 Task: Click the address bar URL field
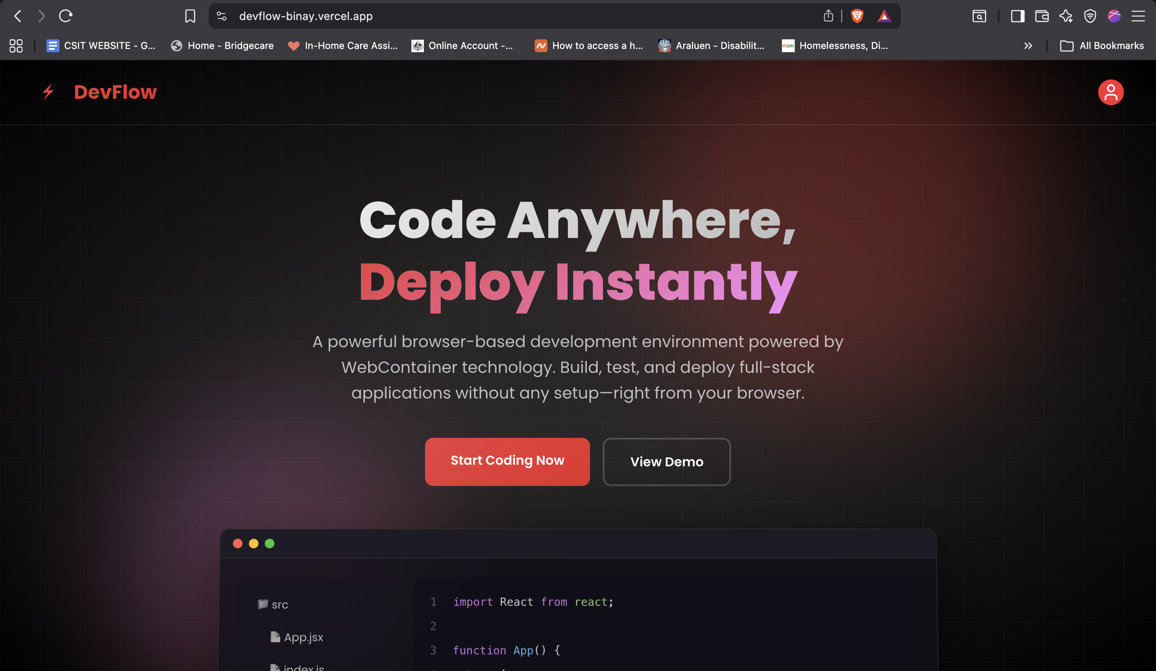(505, 16)
